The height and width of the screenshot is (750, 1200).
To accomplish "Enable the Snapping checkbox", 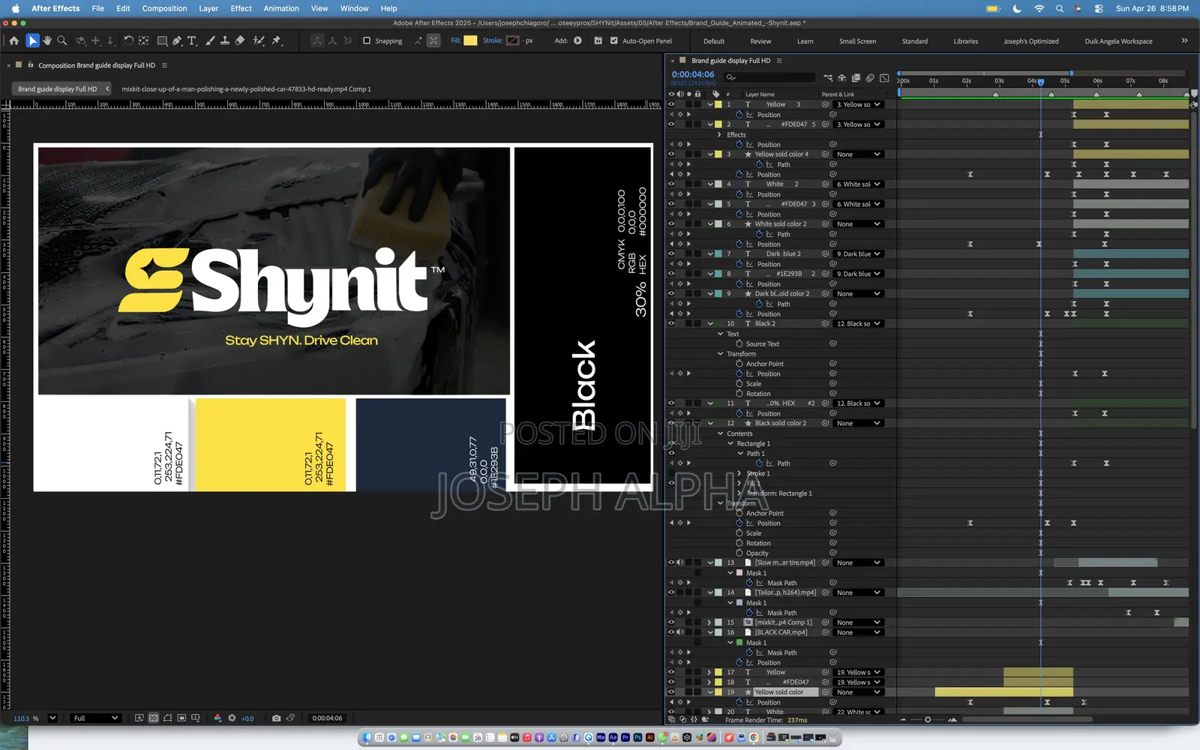I will pyautogui.click(x=367, y=40).
